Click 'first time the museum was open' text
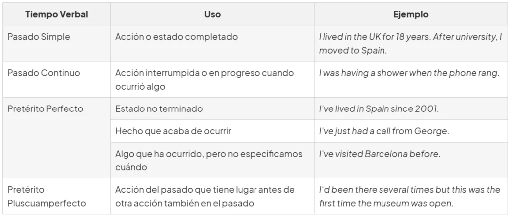 click(386, 204)
